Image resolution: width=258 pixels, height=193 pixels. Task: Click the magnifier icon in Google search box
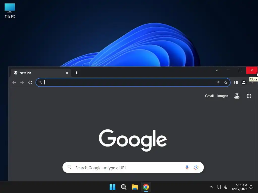70,167
